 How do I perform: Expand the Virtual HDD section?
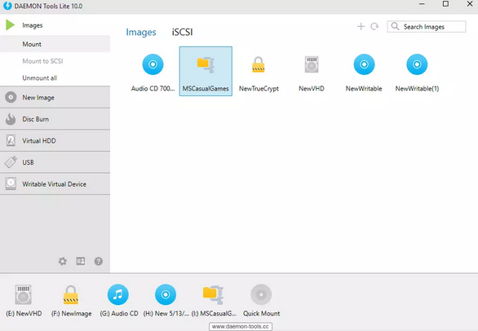pos(55,141)
